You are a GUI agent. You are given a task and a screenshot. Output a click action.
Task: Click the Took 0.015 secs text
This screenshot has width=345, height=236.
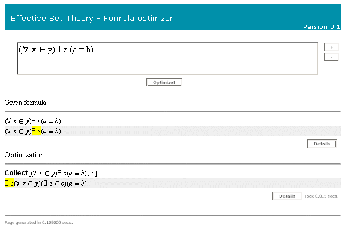pos(321,196)
